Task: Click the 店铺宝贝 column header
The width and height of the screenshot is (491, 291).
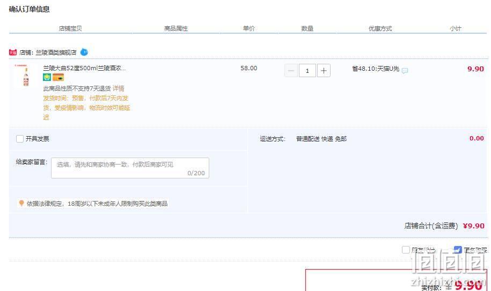Action: pos(70,28)
